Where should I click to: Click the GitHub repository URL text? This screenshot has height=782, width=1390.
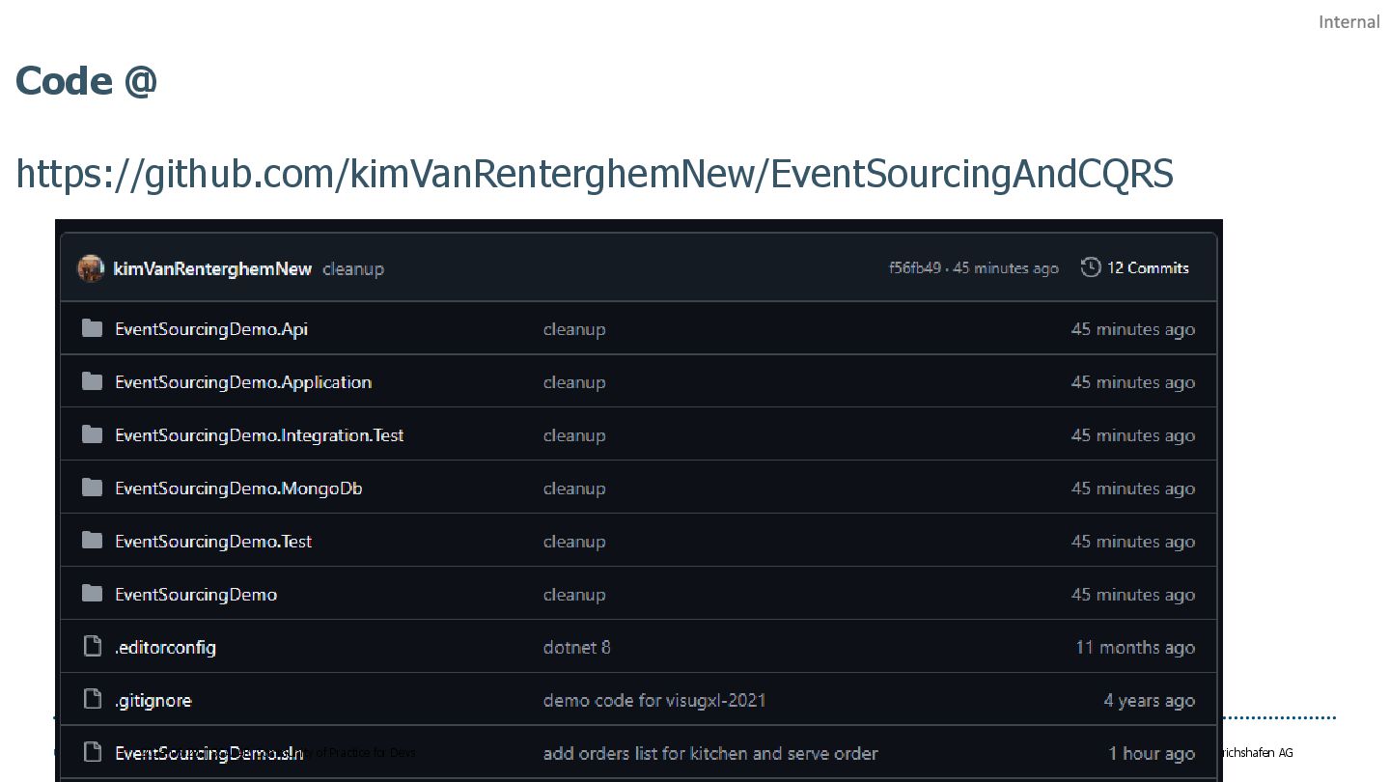click(595, 175)
